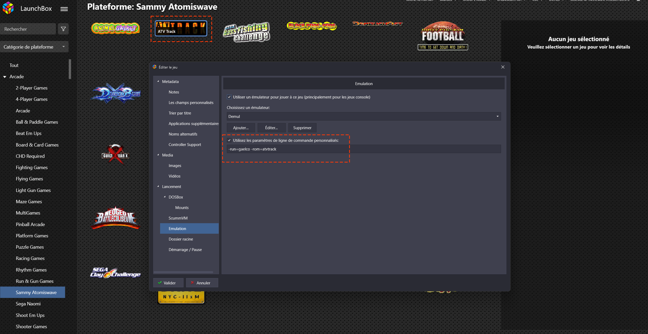This screenshot has width=648, height=334.
Task: Select the Emulation tree item
Action: pos(189,228)
